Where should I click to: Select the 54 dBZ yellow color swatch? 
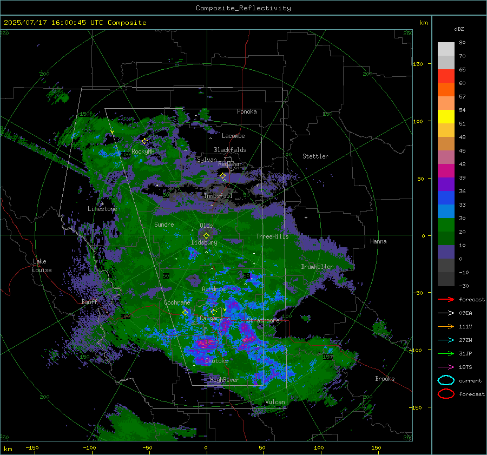pyautogui.click(x=446, y=116)
